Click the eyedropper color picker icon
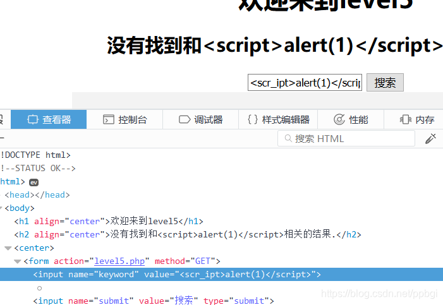 tap(430, 139)
